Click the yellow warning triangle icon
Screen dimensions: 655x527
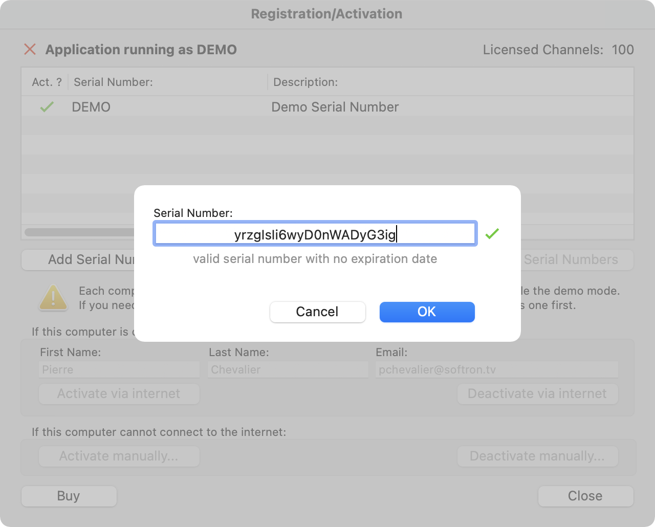coord(53,297)
